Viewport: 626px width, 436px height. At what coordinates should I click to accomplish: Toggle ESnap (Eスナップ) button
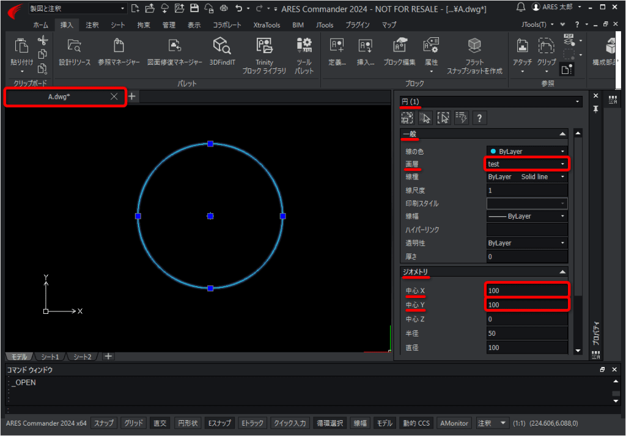pyautogui.click(x=219, y=423)
